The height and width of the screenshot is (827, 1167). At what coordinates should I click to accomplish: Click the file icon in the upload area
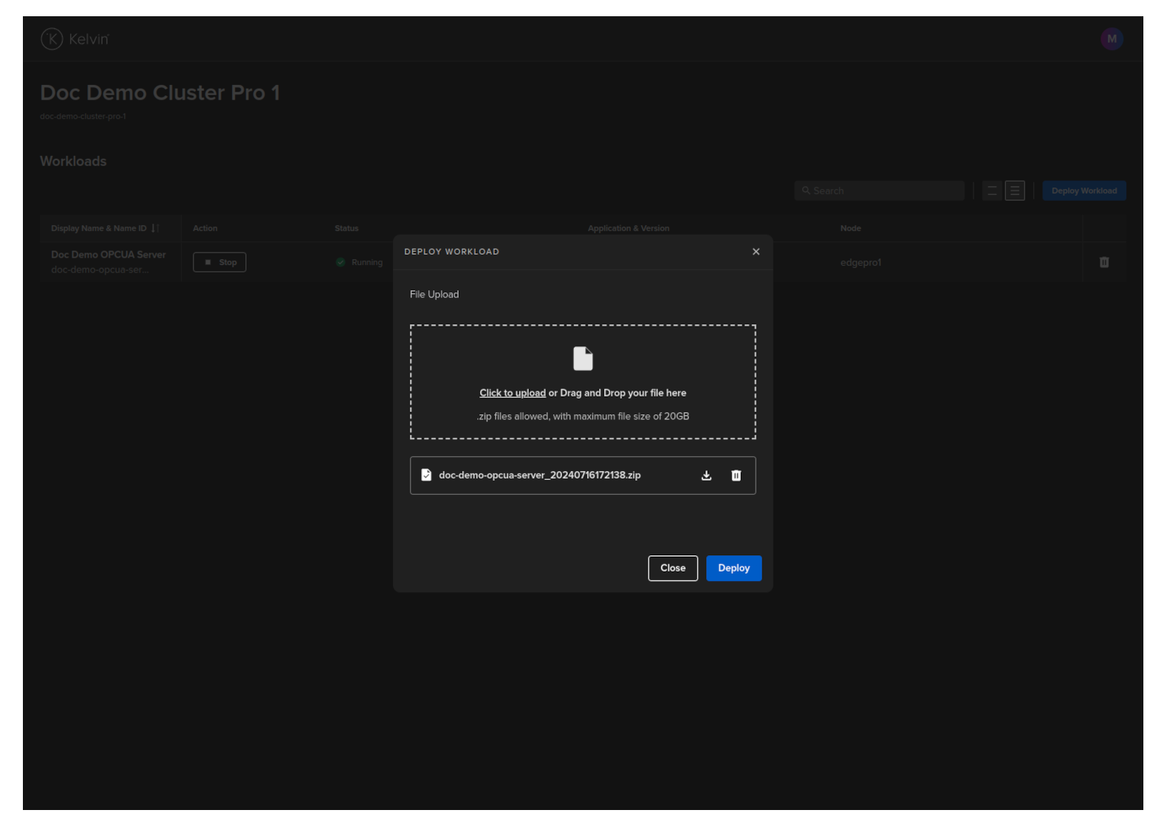(583, 359)
